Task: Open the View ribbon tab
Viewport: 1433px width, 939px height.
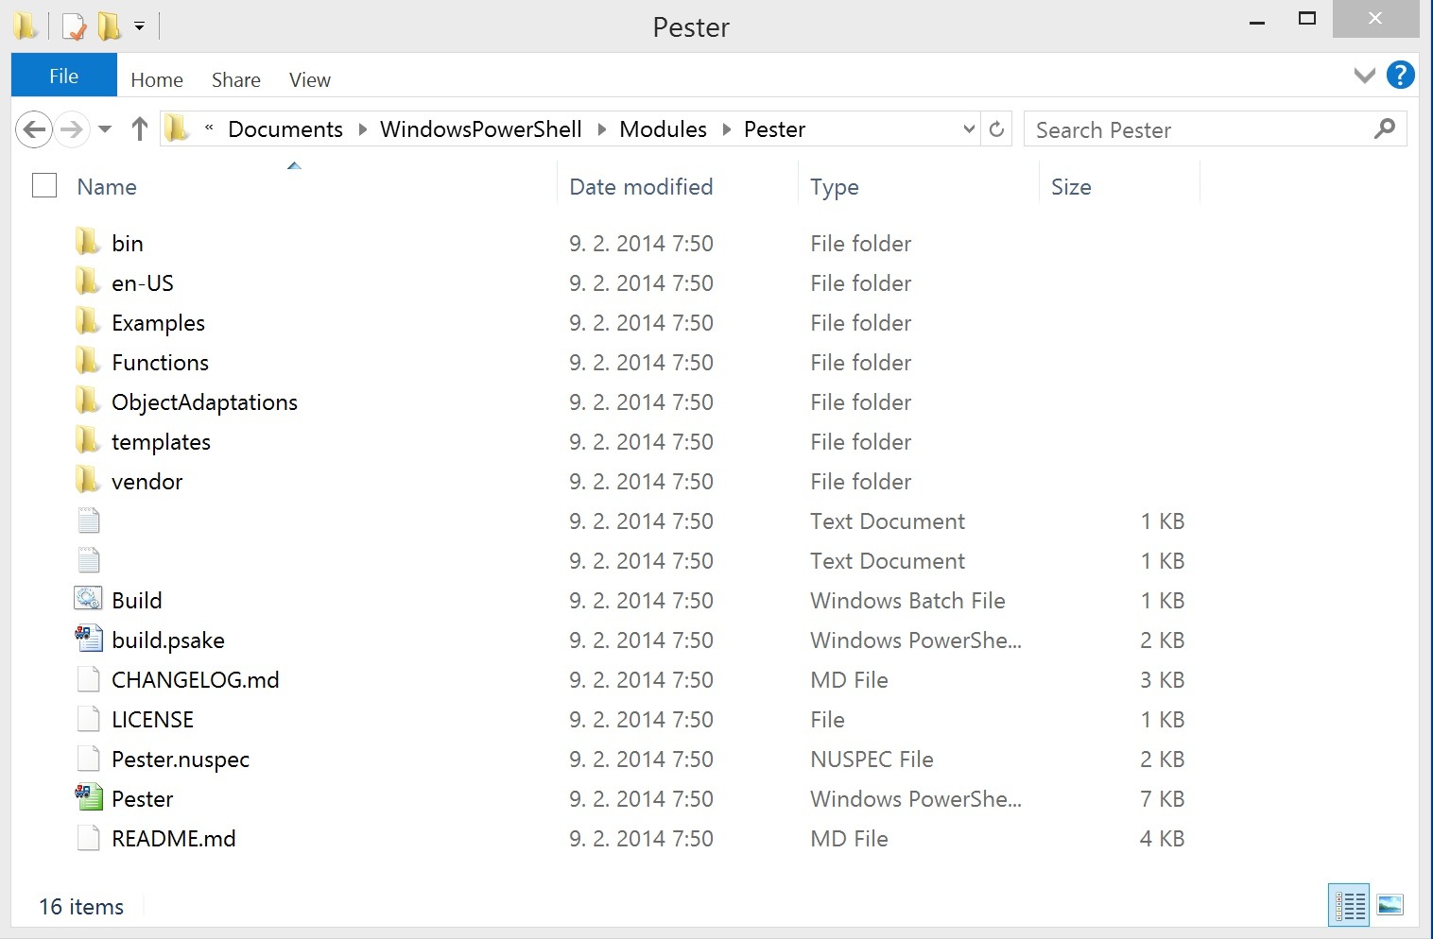Action: click(x=309, y=80)
